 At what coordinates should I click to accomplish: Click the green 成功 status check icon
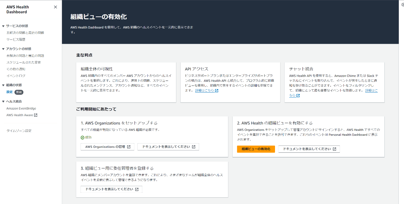click(x=83, y=138)
